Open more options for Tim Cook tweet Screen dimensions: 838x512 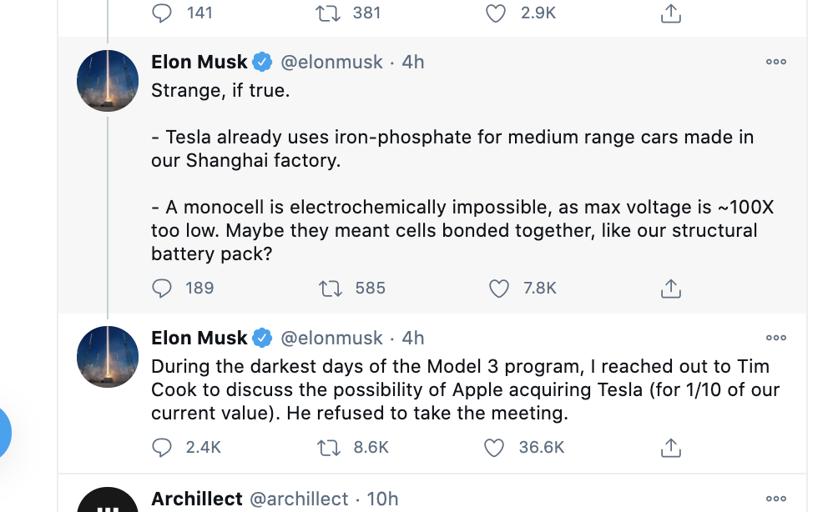tap(776, 338)
